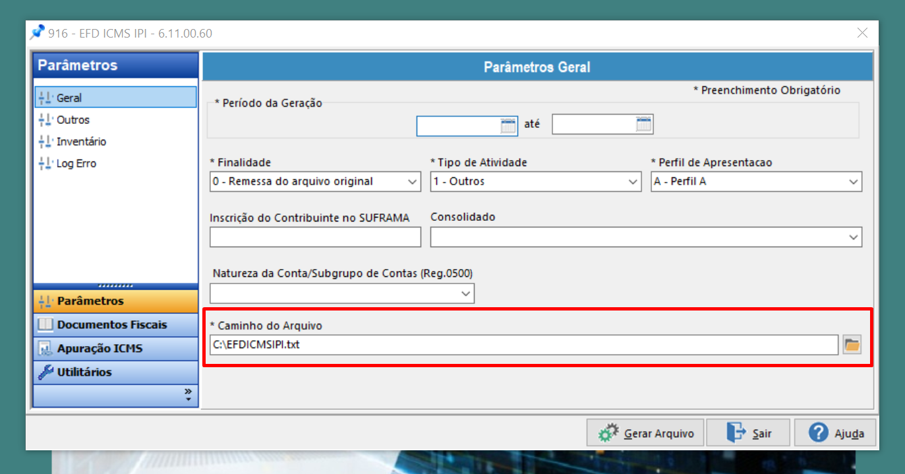The width and height of the screenshot is (905, 474).
Task: Open the Consolidado dropdown
Action: (854, 237)
